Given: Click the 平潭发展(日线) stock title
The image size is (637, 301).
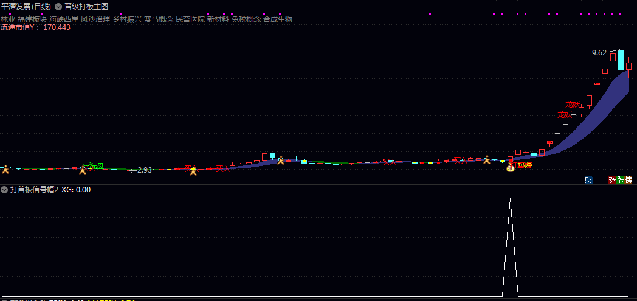Looking at the screenshot, I should (x=26, y=7).
